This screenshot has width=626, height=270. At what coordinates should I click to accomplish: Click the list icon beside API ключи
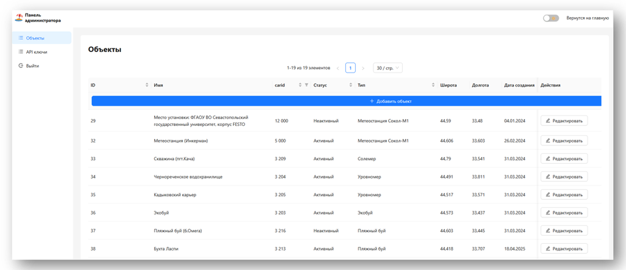tap(21, 52)
